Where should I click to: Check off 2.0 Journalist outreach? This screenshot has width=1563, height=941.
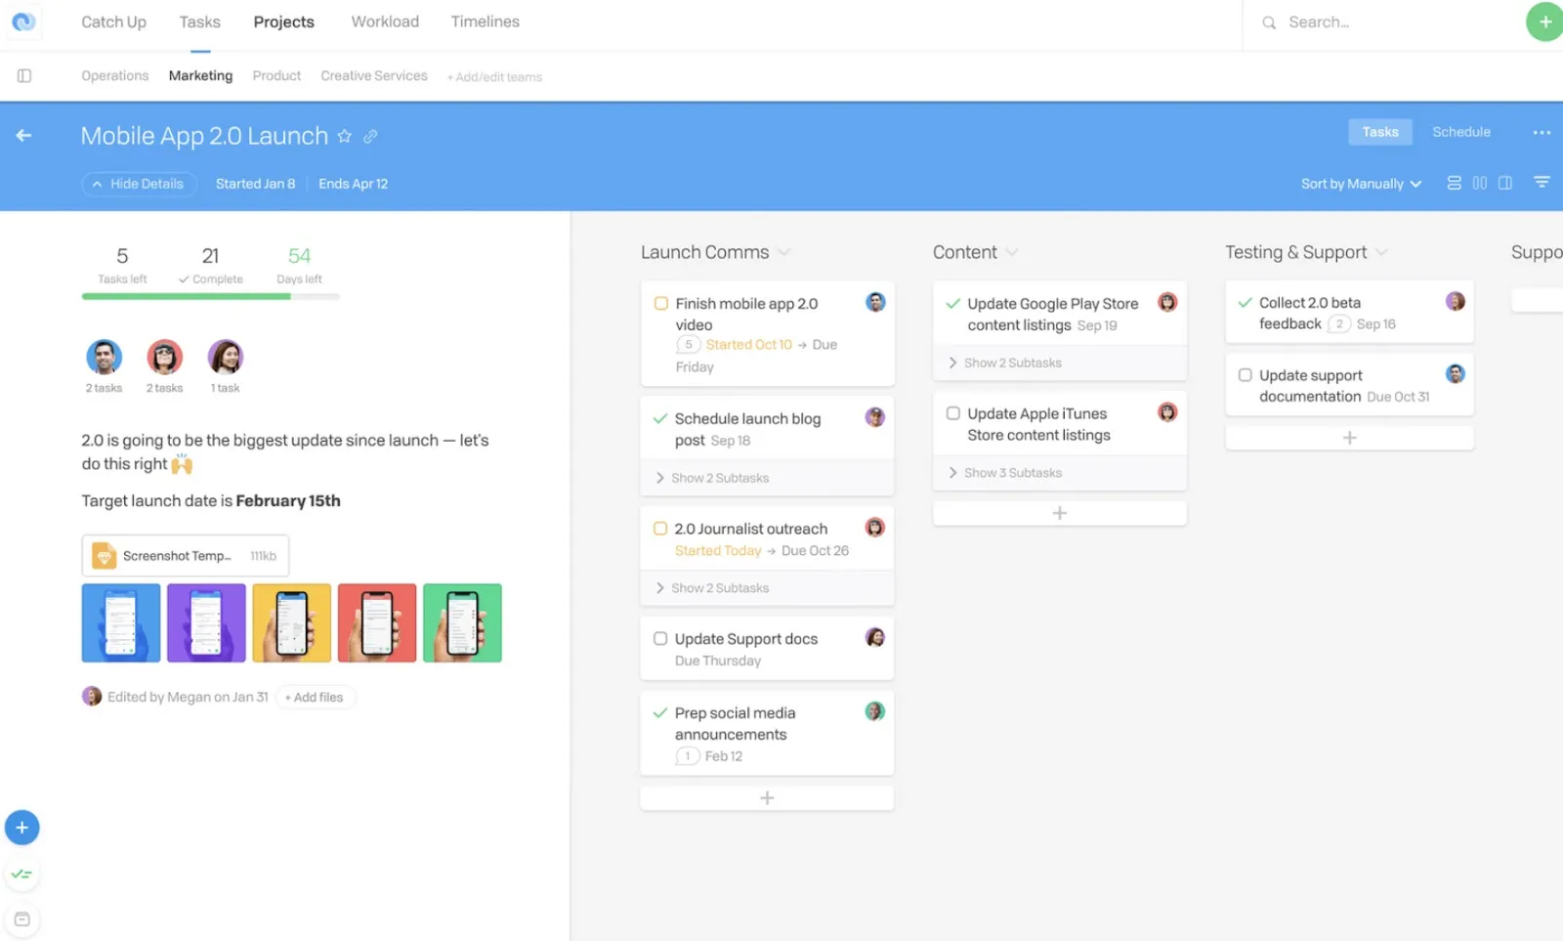tap(660, 529)
